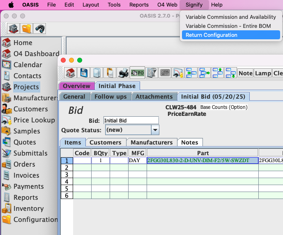Click the copy pages icon
The height and width of the screenshot is (235, 283).
point(97,73)
